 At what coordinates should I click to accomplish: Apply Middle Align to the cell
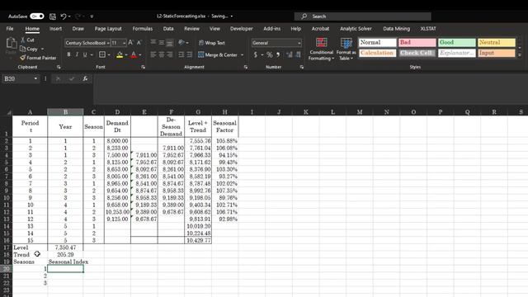pos(162,42)
